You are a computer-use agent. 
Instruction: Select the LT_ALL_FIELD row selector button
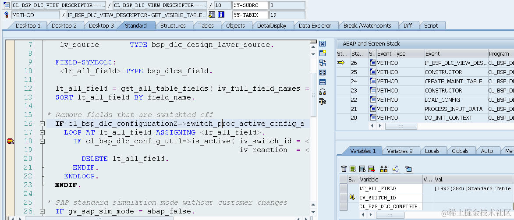point(343,188)
